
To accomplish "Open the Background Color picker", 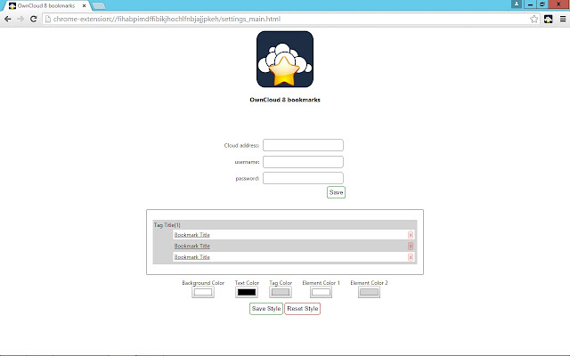I will 203,292.
